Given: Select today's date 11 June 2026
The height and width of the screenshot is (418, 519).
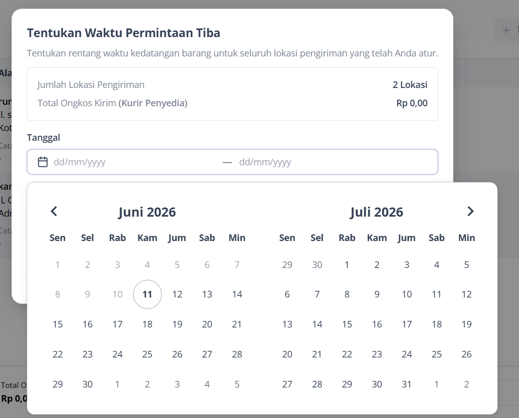Looking at the screenshot, I should 147,294.
